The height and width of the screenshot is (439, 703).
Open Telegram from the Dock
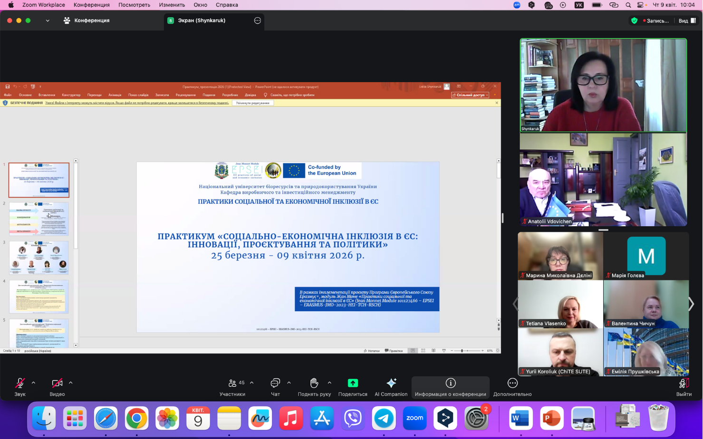384,419
